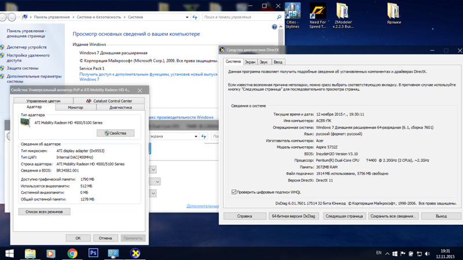463x260 pixels.
Task: Open dropdown beside the 'экрана' address field
Action: point(196,136)
